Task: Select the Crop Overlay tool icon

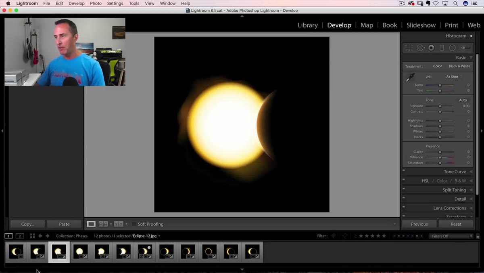Action: 409,48
